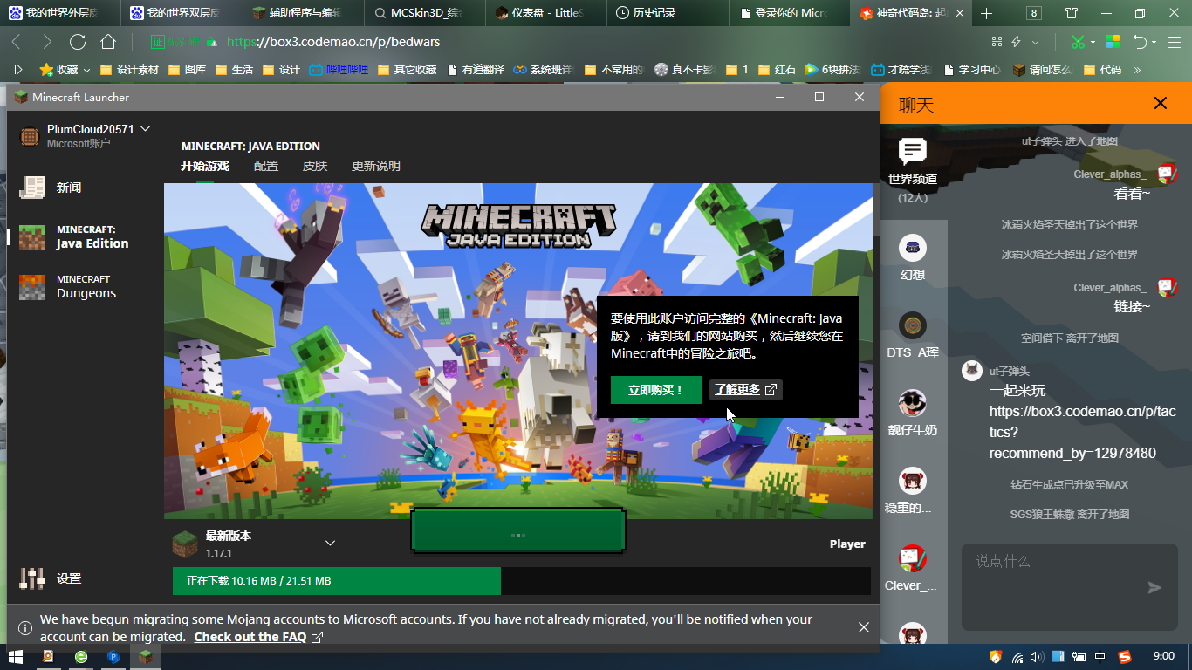This screenshot has width=1192, height=670.
Task: Click the download progress bar
Action: point(522,581)
